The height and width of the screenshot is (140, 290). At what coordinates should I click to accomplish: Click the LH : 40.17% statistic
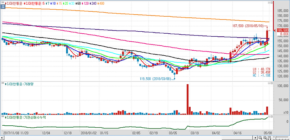coord(262,69)
